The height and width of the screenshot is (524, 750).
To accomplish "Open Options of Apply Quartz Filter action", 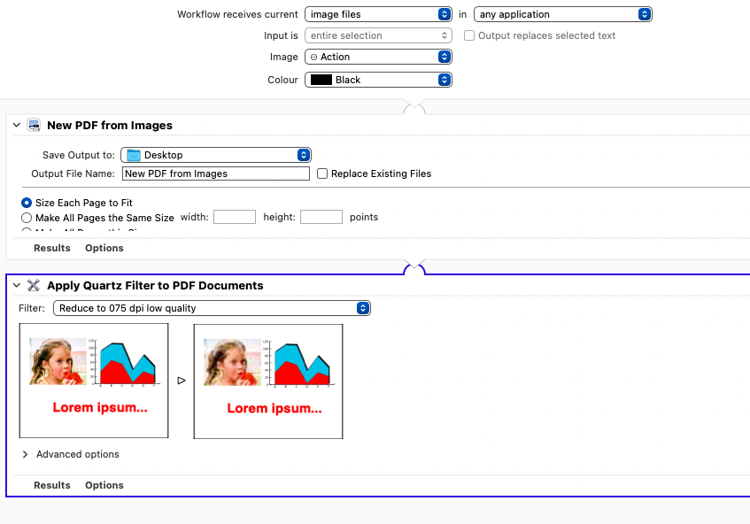I will click(x=104, y=485).
